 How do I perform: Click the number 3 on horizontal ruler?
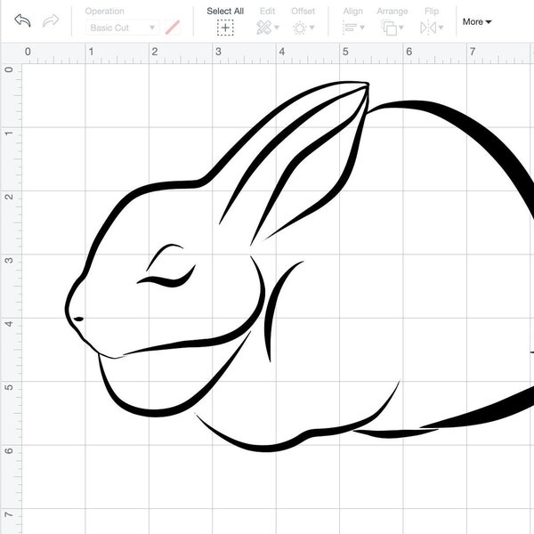(x=218, y=52)
